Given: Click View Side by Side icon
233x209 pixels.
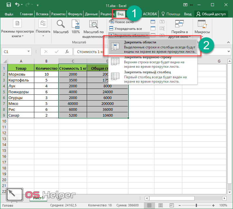Looking at the screenshot, I should 162,22.
